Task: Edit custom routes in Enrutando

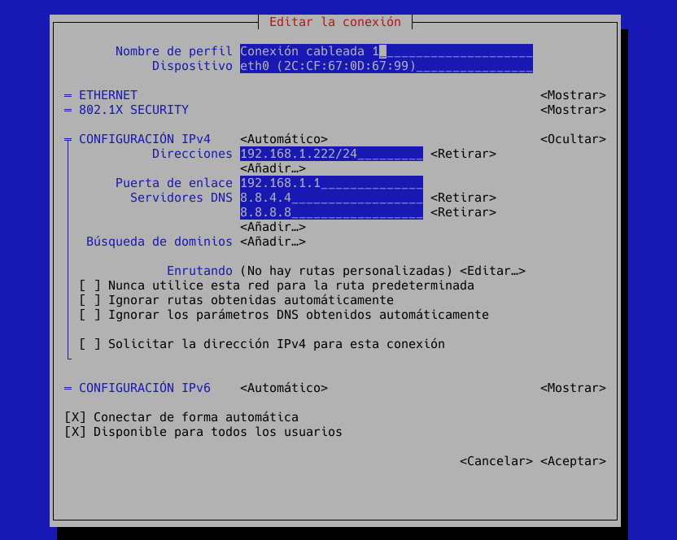Action: [492, 271]
